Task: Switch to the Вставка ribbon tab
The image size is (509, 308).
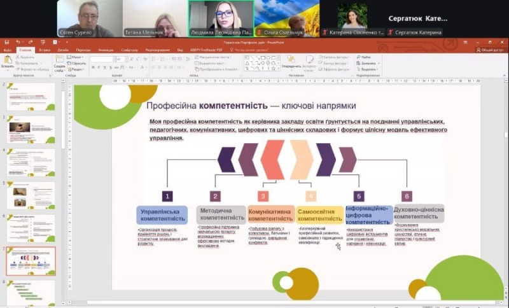Action: [x=44, y=49]
